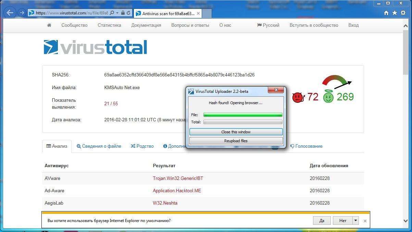Select the Antivirus scan for 69a8ae63 tab
The image size is (412, 232).
click(168, 13)
